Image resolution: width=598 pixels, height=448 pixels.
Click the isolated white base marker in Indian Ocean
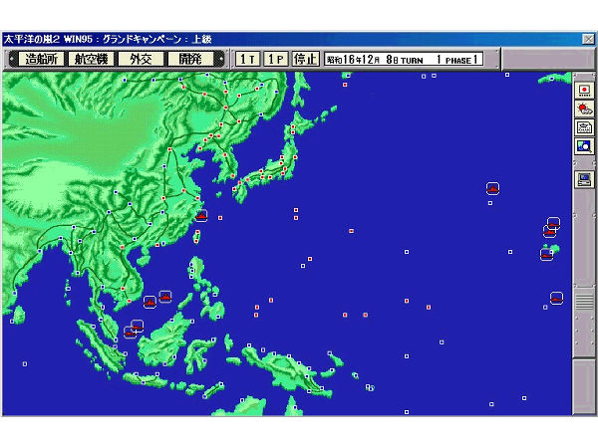[x=25, y=363]
